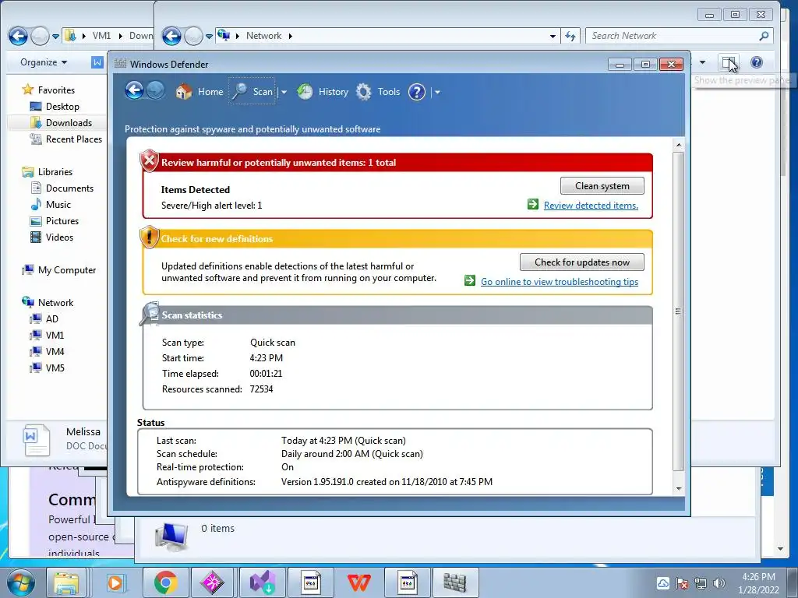Open the media player taskbar icon

(x=115, y=582)
